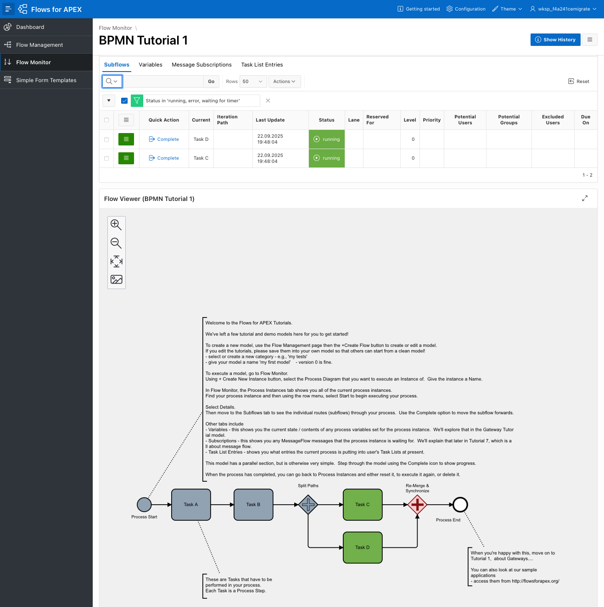Open the Configuration gear link
This screenshot has width=604, height=607.
point(466,9)
